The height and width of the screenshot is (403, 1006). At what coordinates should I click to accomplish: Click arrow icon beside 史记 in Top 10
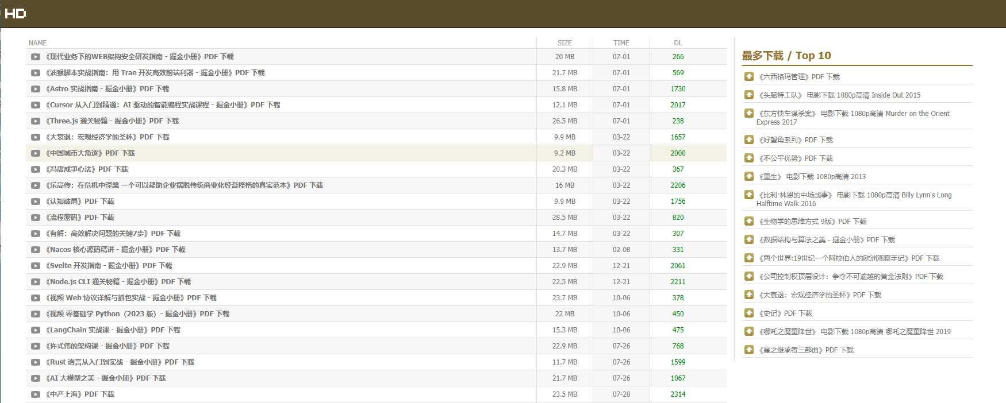(749, 313)
